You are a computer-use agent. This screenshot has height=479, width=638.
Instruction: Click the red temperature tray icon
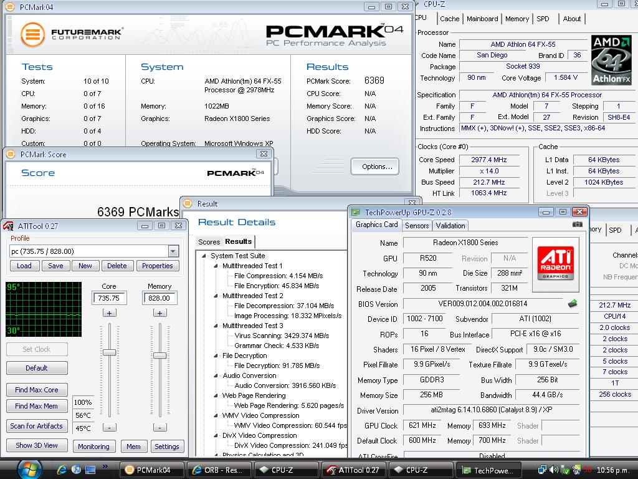coord(587,470)
